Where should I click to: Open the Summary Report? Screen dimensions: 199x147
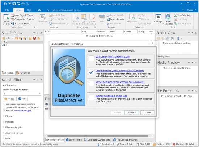click(x=21, y=23)
